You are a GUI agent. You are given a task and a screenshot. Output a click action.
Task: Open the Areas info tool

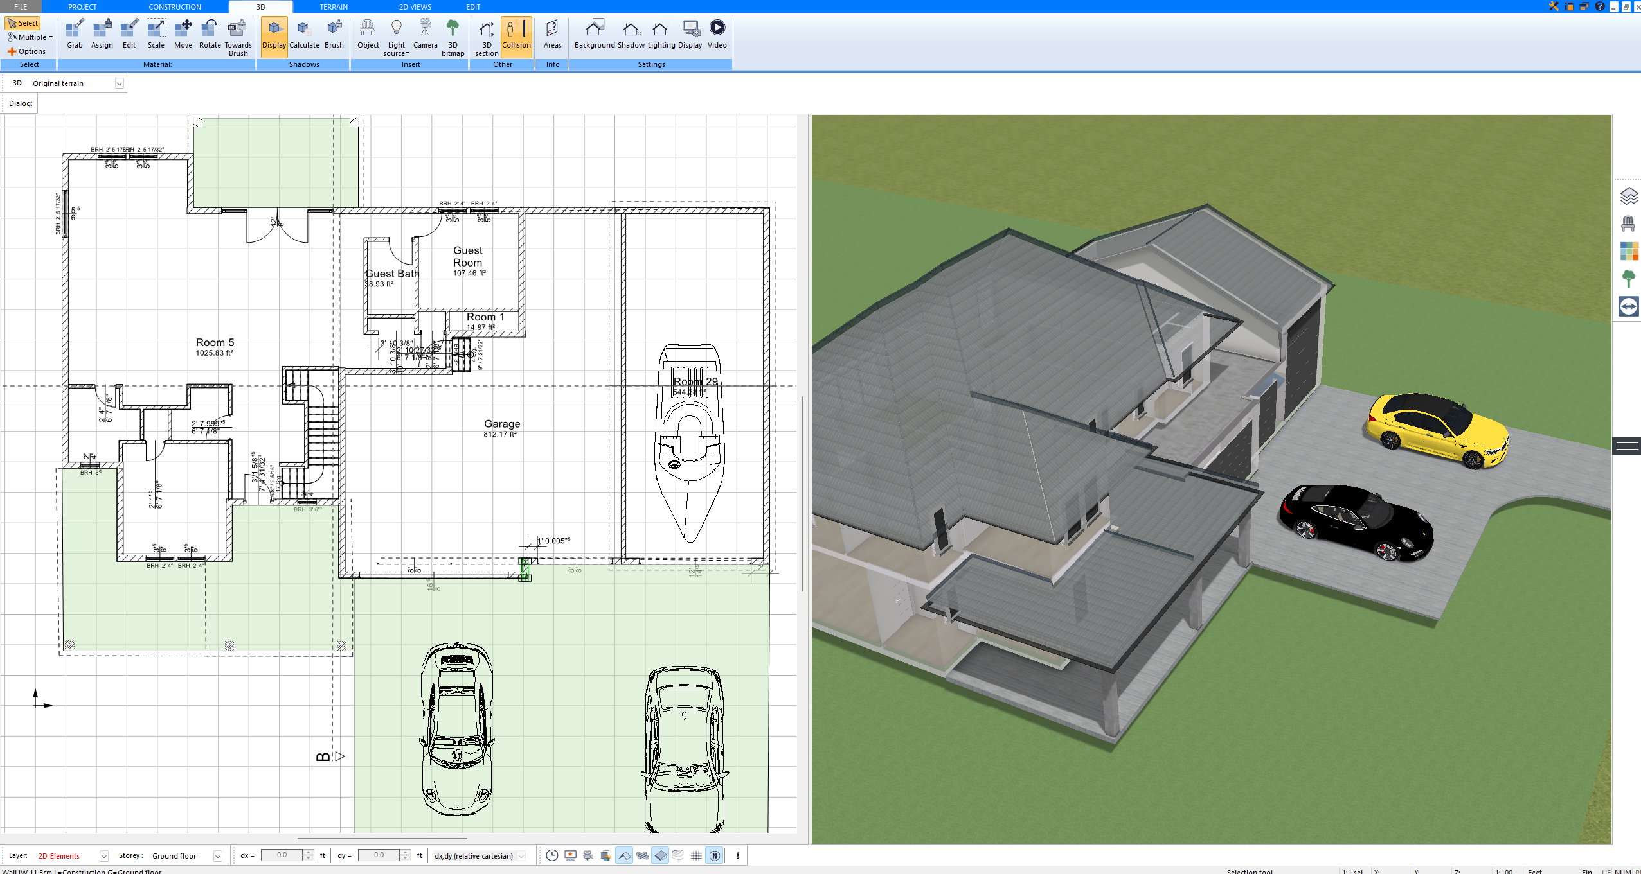pyautogui.click(x=552, y=34)
